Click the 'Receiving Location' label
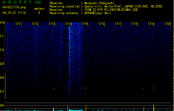Viewport: 174px width, 111px height. click(x=64, y=6)
